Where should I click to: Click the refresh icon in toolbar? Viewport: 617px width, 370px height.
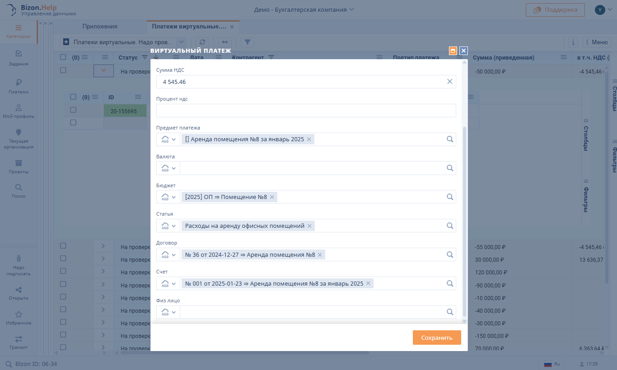203,42
